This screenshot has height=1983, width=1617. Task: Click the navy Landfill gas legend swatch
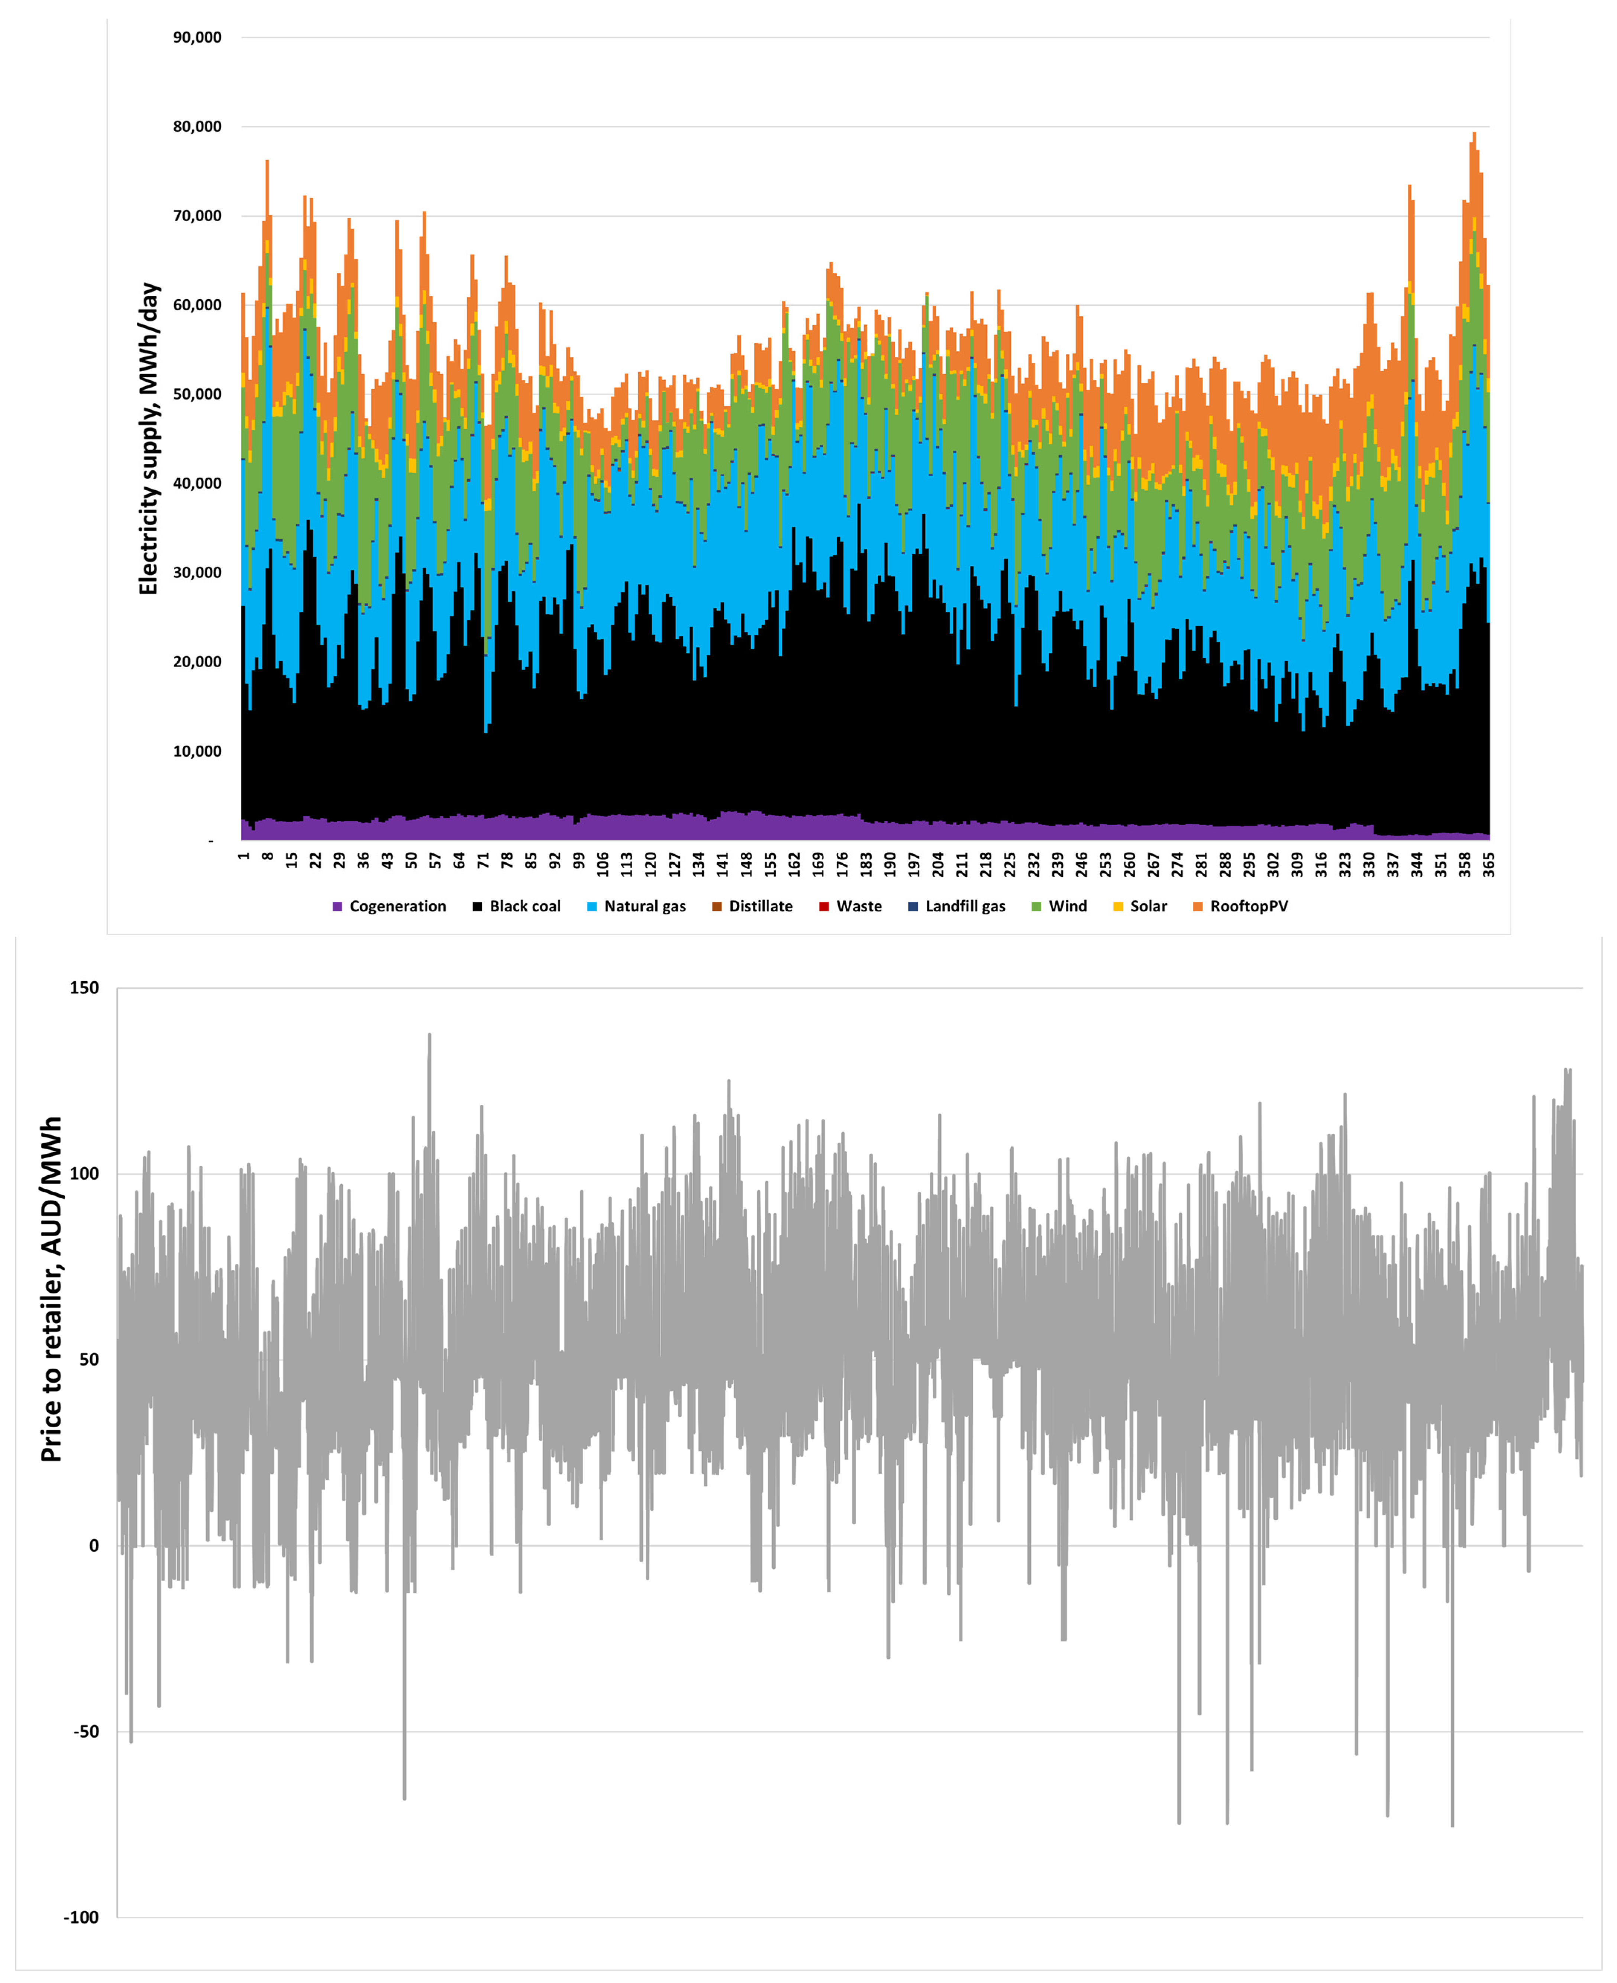point(913,906)
